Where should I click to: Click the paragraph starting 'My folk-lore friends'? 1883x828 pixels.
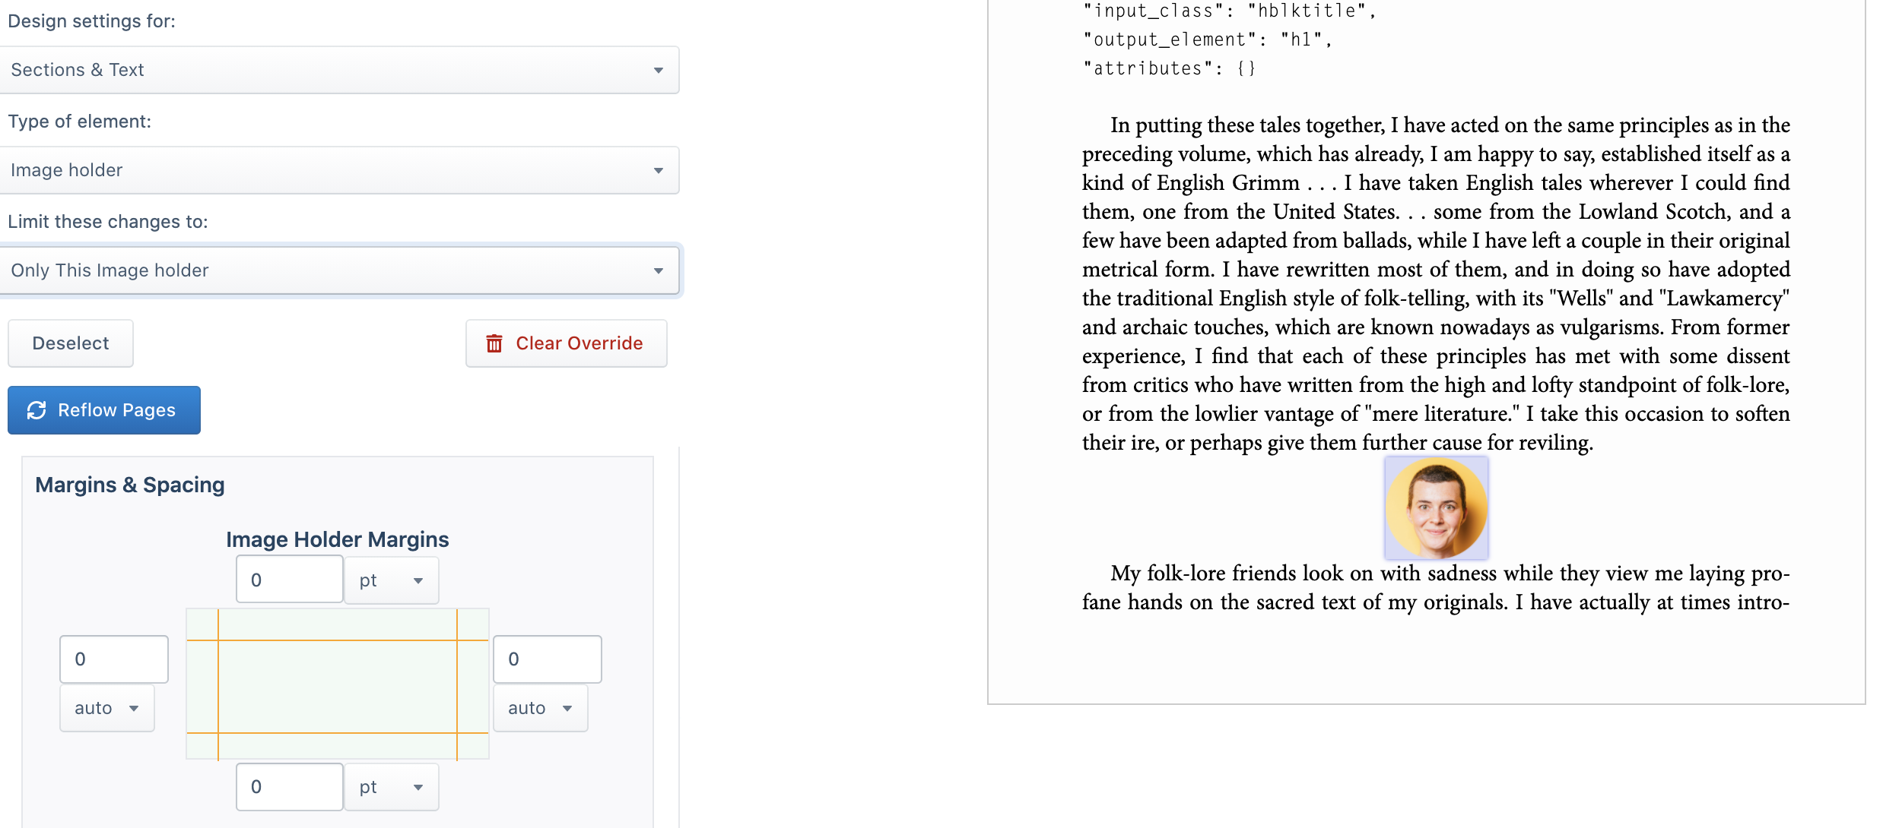[x=1436, y=587]
